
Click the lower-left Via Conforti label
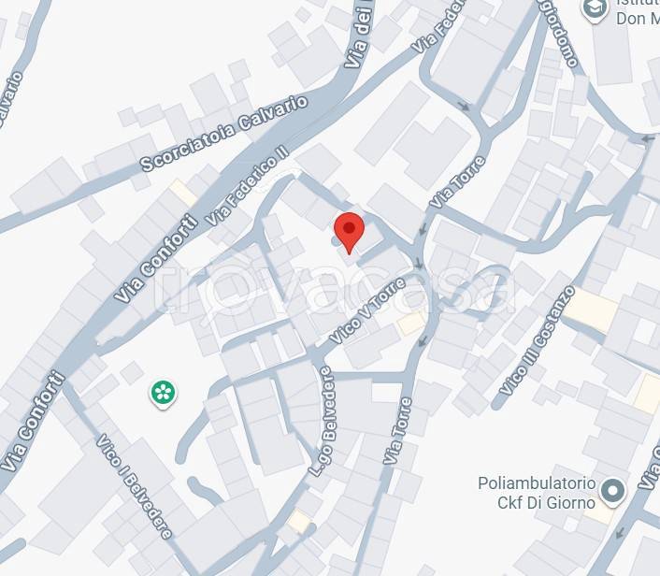point(33,421)
